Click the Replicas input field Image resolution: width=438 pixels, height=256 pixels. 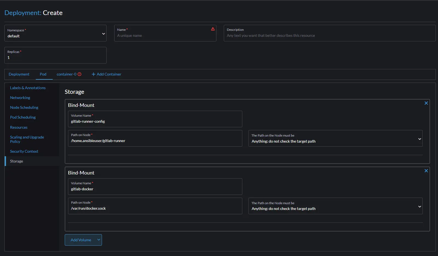55,58
